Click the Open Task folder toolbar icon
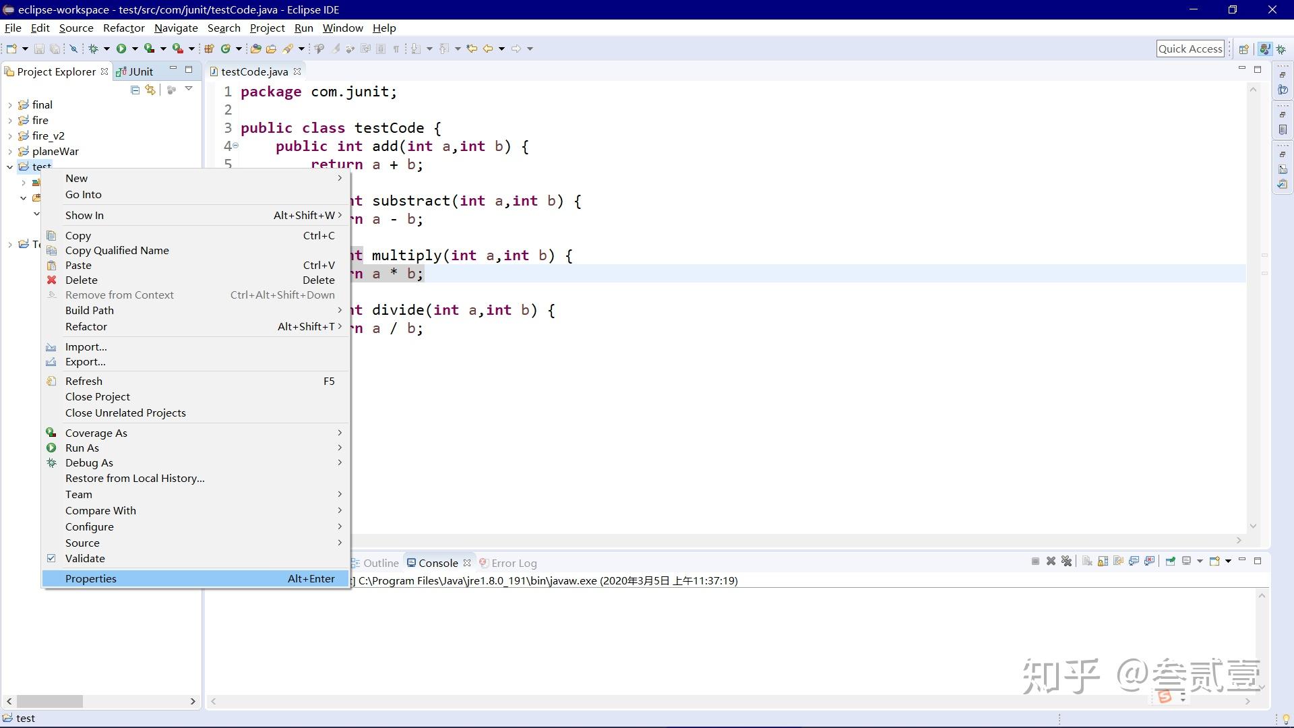This screenshot has width=1294, height=728. pyautogui.click(x=271, y=49)
